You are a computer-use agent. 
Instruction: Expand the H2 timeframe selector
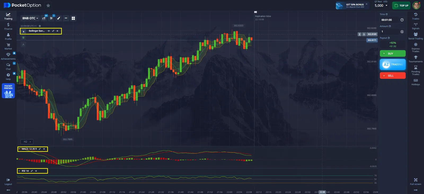pyautogui.click(x=27, y=142)
